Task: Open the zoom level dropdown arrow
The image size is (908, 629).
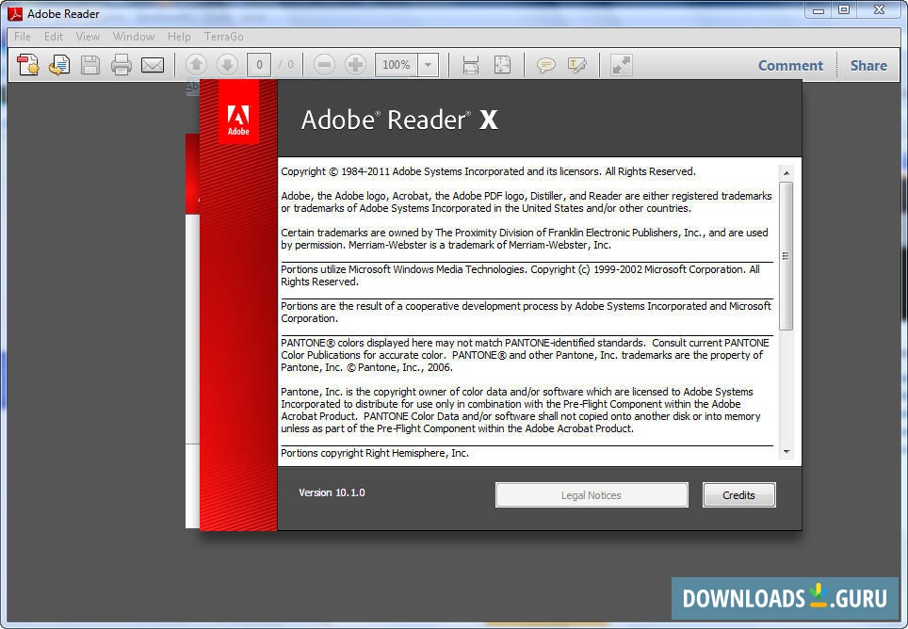Action: [428, 65]
